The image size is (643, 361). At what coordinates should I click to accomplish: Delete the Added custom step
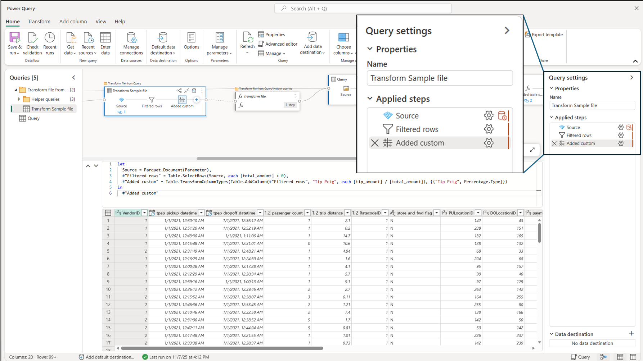pos(554,143)
